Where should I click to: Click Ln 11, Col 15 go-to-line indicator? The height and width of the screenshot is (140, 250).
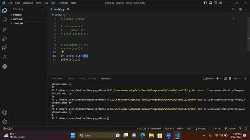[x=148, y=129]
